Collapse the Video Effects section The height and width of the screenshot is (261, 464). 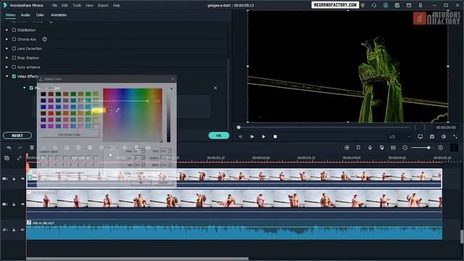tap(7, 76)
